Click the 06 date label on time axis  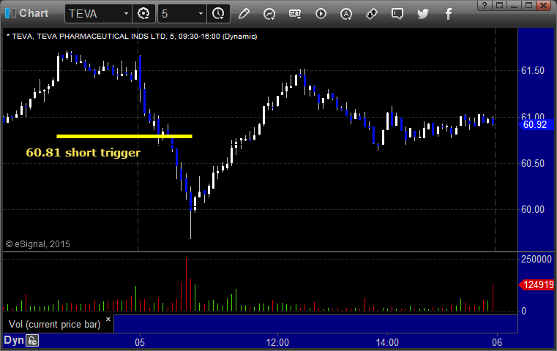[497, 342]
